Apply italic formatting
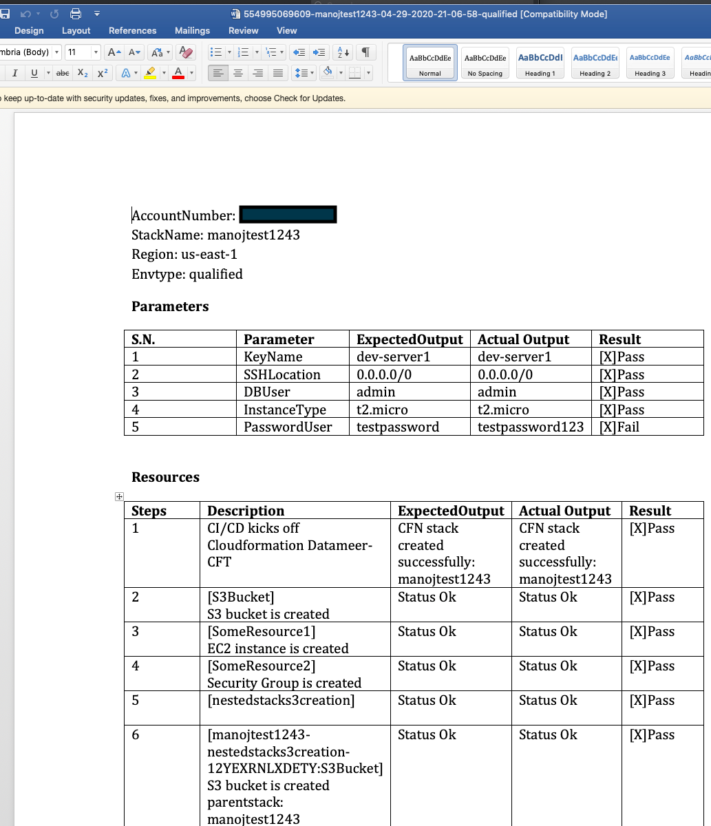 (14, 73)
